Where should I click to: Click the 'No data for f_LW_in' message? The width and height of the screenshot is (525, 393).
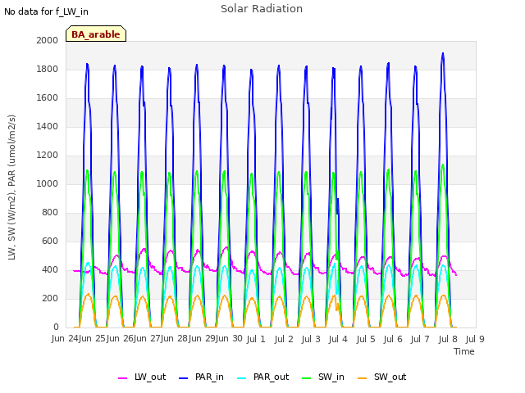(46, 11)
